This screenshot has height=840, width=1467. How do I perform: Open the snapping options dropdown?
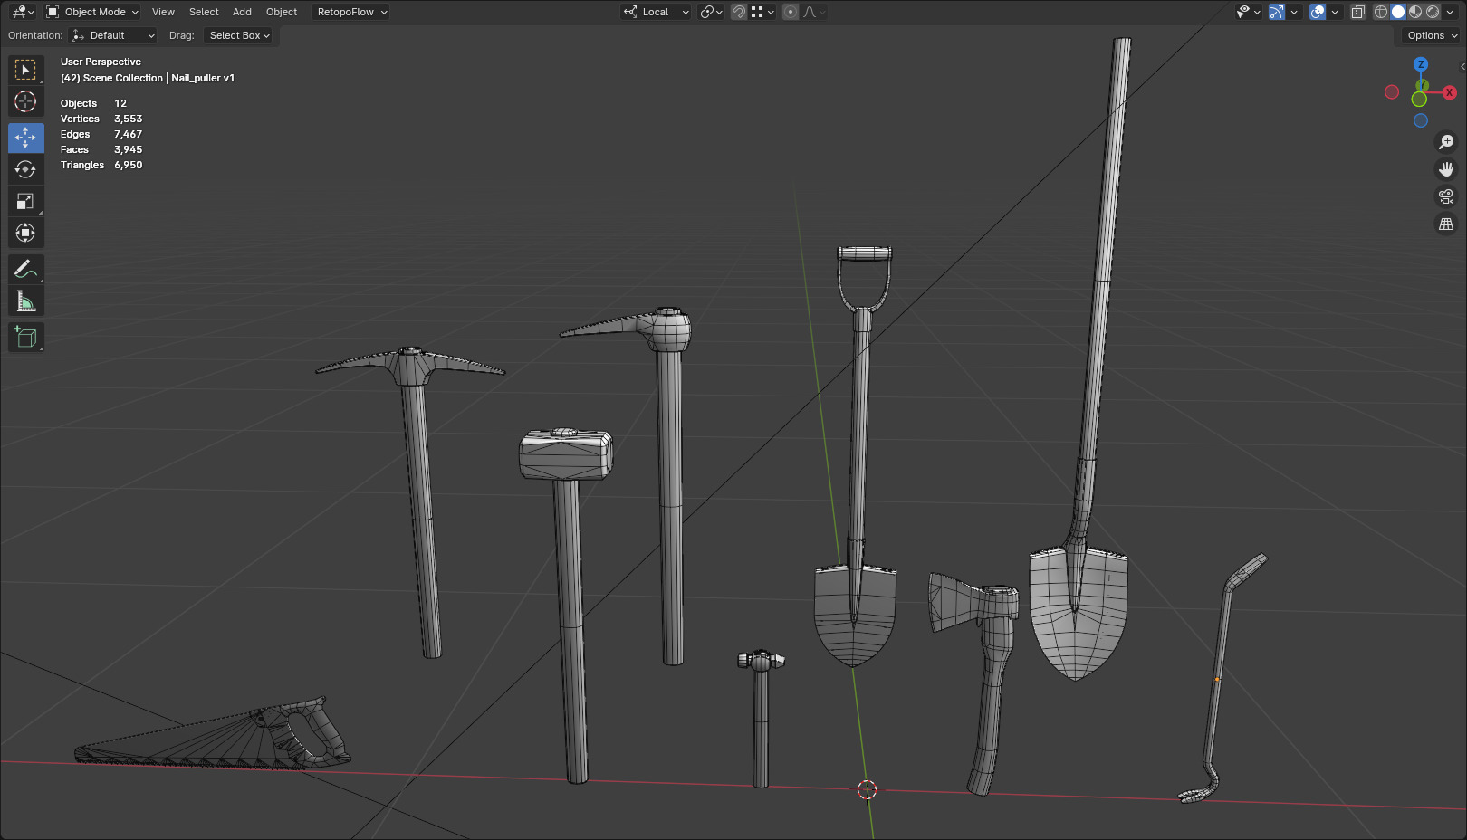[x=762, y=12]
